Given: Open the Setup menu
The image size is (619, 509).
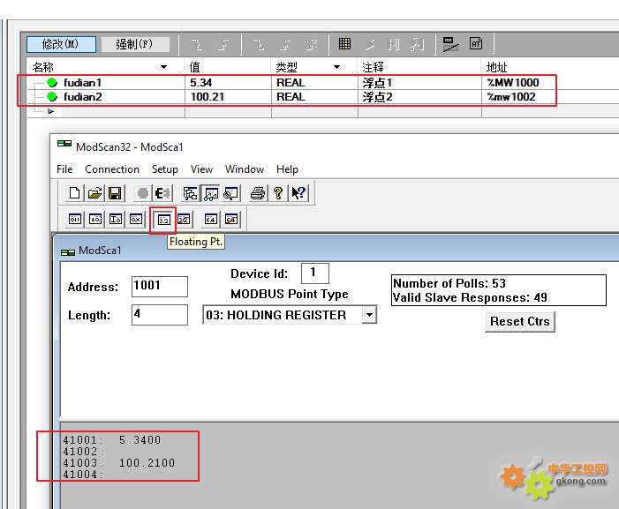Looking at the screenshot, I should point(165,169).
